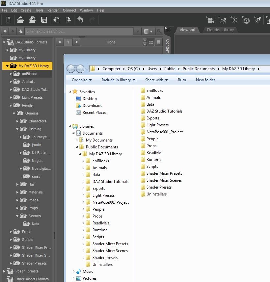Save the current scene

point(44,20)
